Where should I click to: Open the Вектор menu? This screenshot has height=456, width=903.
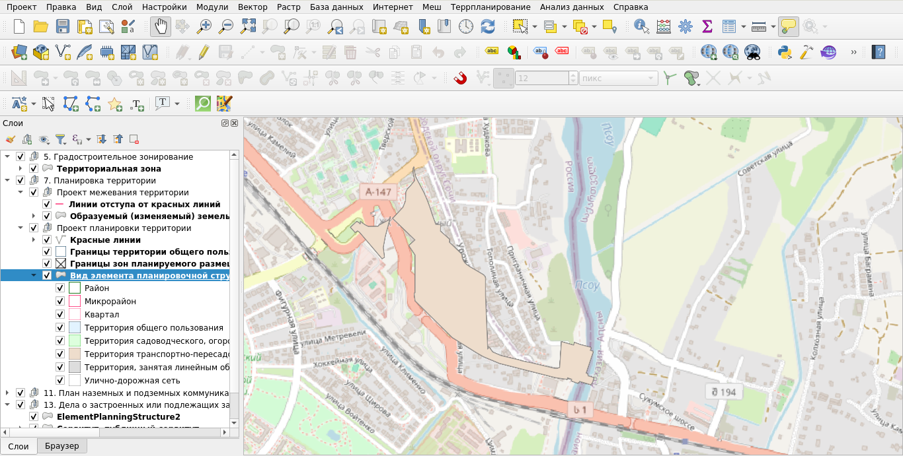pos(253,7)
